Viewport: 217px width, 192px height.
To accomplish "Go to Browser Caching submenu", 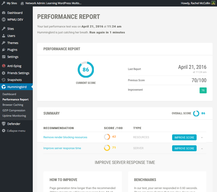I will 13,105.
